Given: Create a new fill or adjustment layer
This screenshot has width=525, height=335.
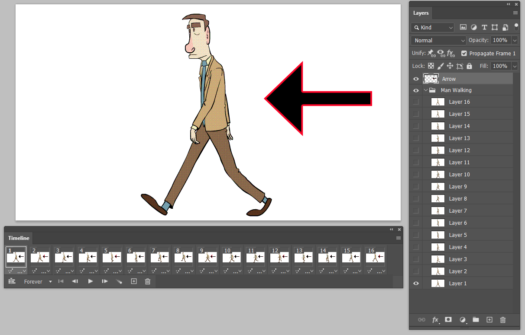Looking at the screenshot, I should point(463,320).
